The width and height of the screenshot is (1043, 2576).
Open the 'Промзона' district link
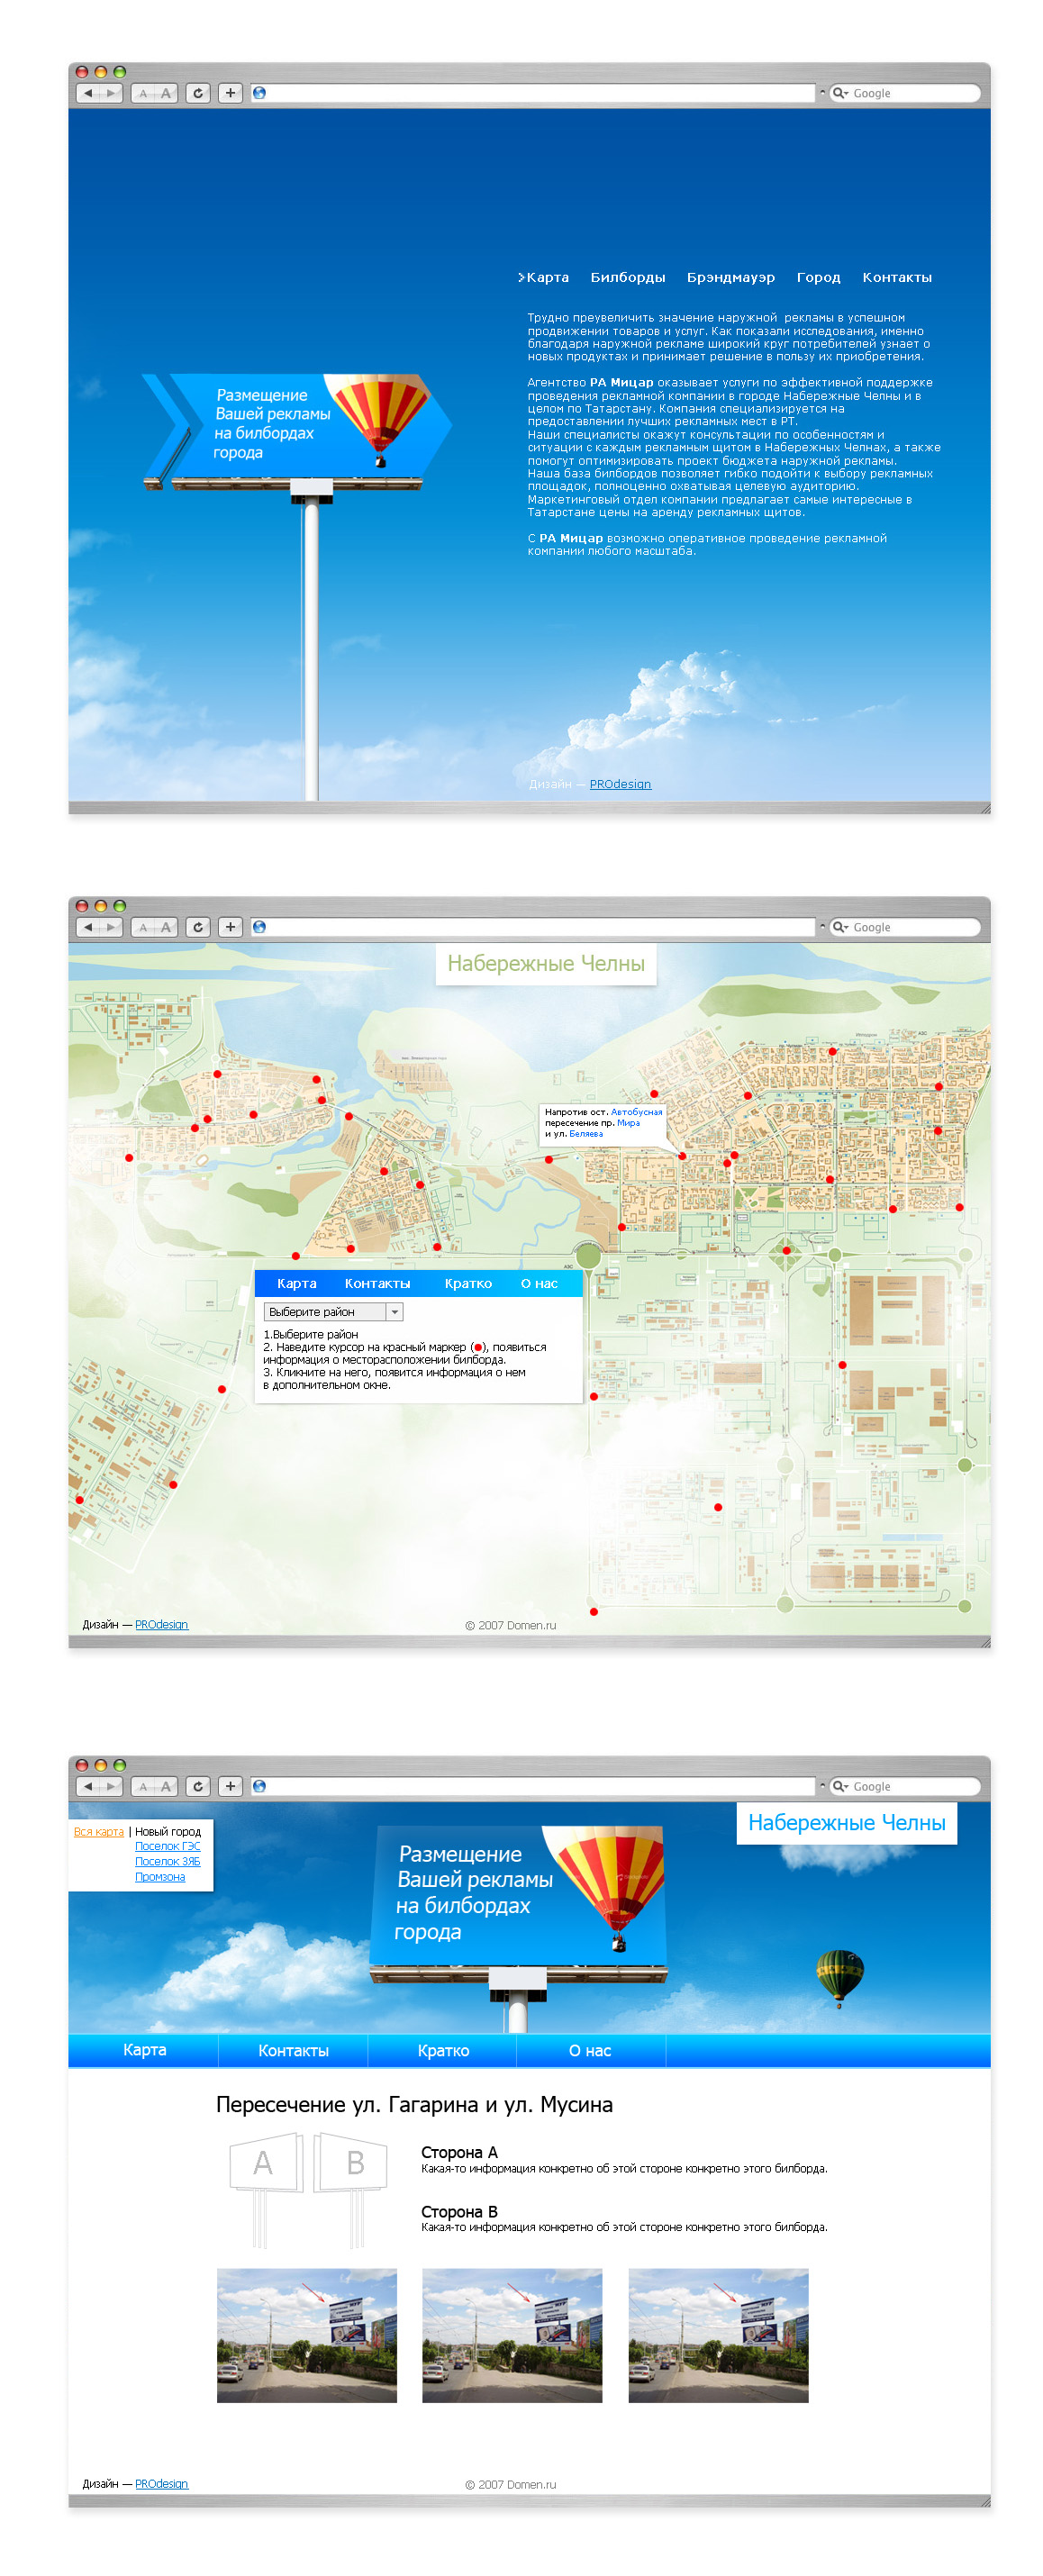(x=160, y=1877)
